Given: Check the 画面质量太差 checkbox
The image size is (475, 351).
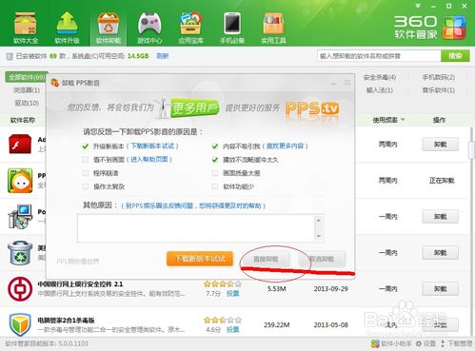Looking at the screenshot, I should click(215, 173).
